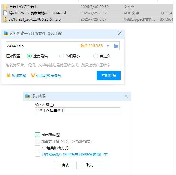Click the 立即压缩 button
Image resolution: width=176 pixels, height=175 pixels.
[x=109, y=76]
